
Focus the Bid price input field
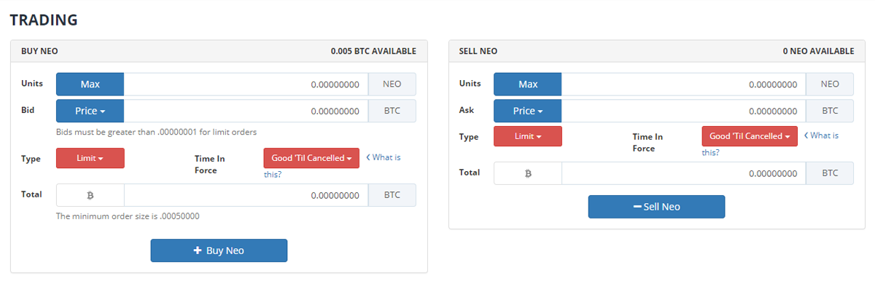(x=246, y=111)
